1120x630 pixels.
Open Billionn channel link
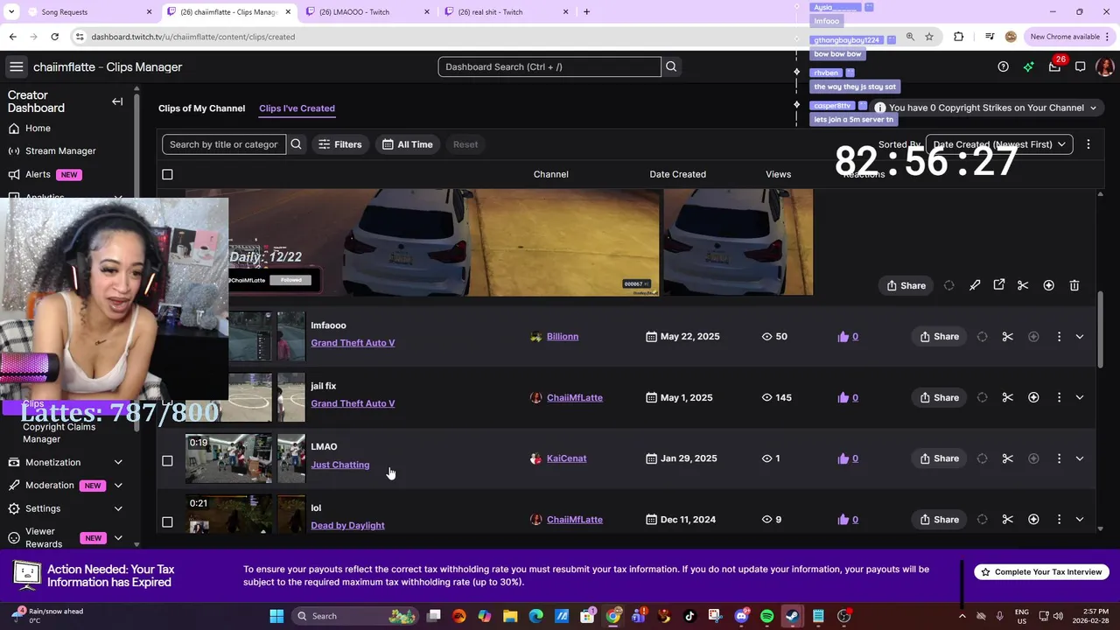tap(563, 336)
